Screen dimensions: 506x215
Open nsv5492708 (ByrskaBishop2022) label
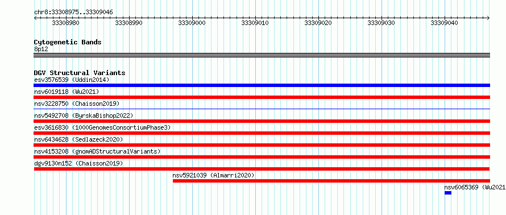[x=84, y=115]
